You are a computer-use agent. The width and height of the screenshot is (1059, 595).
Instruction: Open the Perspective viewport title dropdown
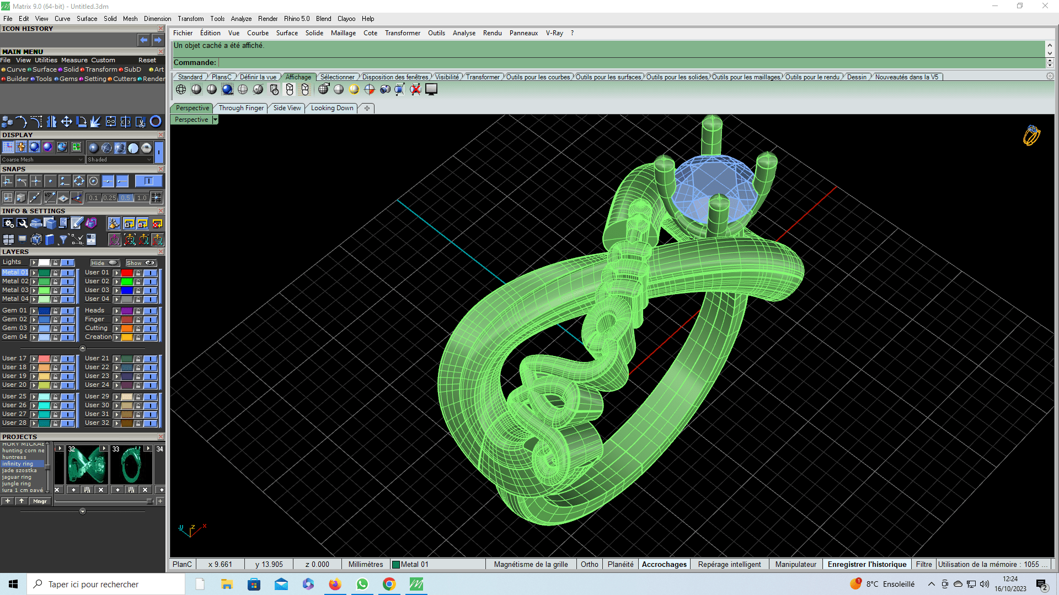pyautogui.click(x=215, y=120)
